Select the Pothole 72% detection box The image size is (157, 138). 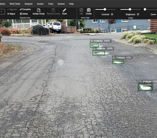[x=118, y=62]
